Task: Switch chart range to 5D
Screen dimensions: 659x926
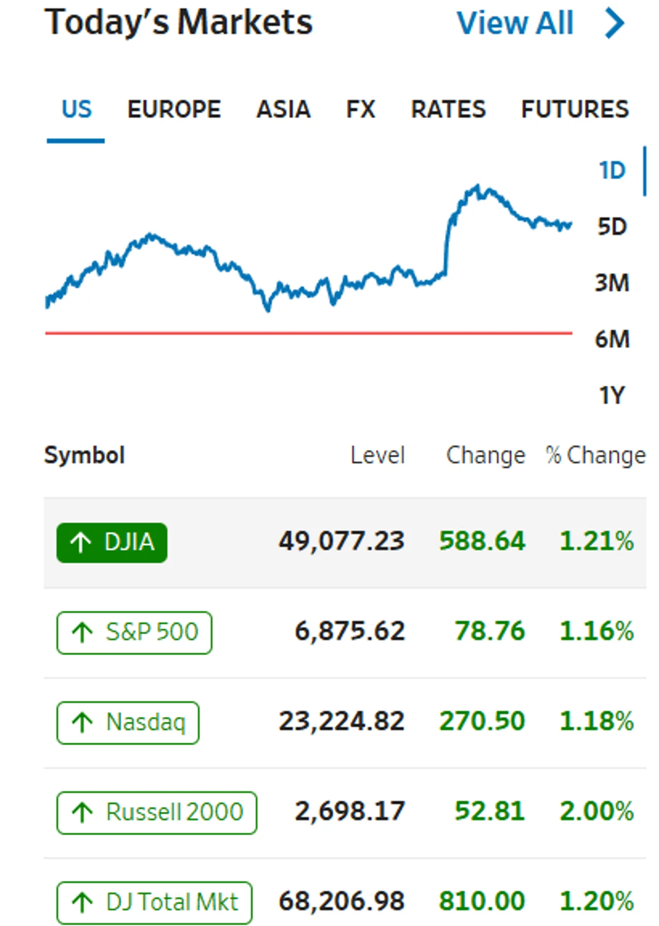Action: (x=612, y=227)
